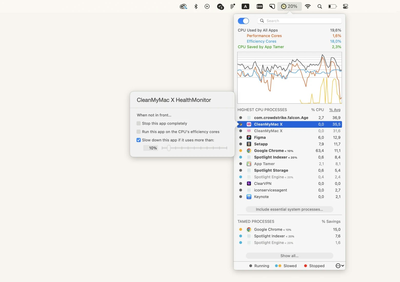The width and height of the screenshot is (400, 282).
Task: Click the highlighted CleanMyMac X icon
Action: coord(249,124)
